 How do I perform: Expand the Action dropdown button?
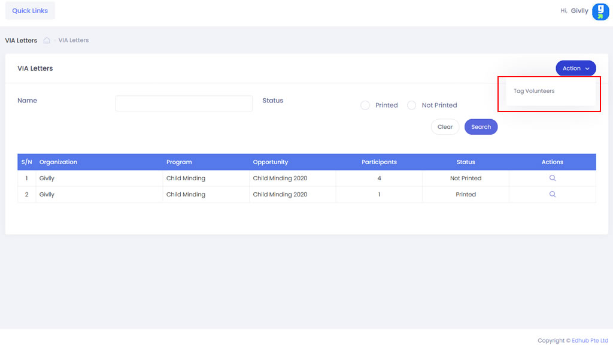(x=575, y=68)
